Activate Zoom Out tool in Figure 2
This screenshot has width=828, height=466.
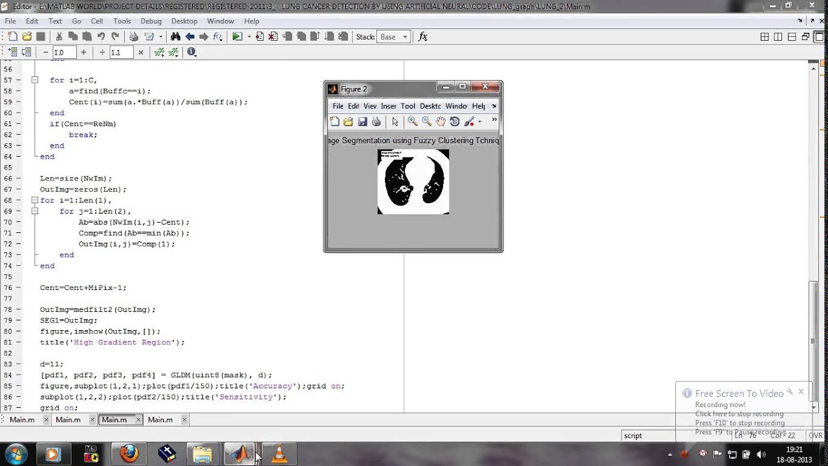coord(426,122)
